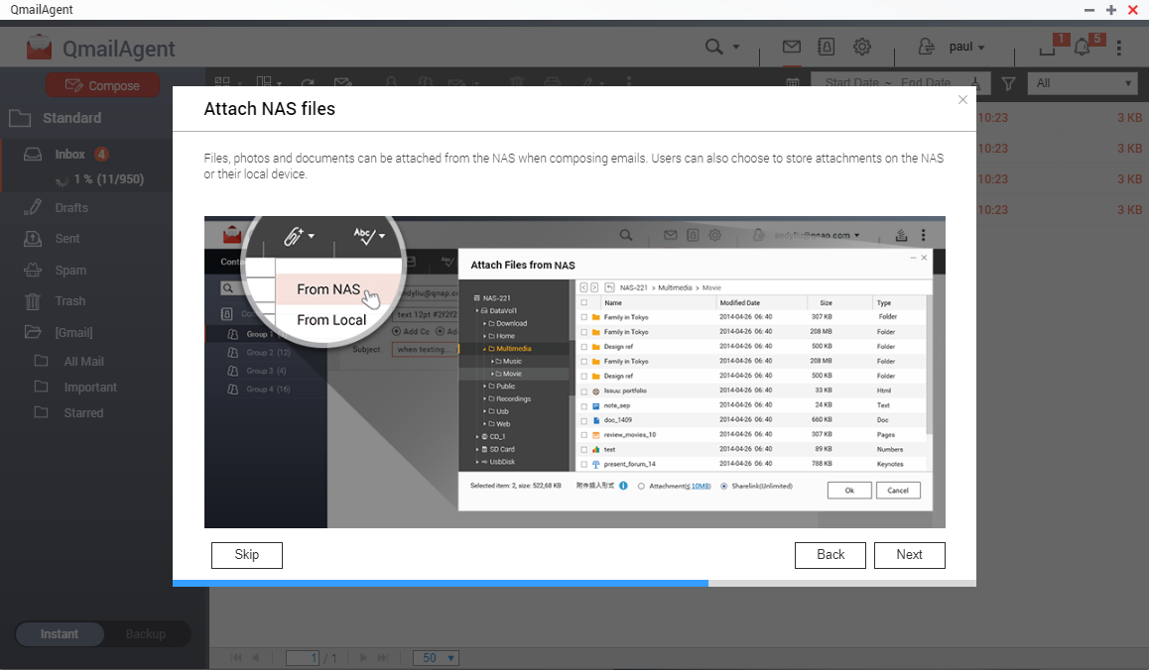
Task: Open the 50 per page dropdown
Action: [438, 658]
